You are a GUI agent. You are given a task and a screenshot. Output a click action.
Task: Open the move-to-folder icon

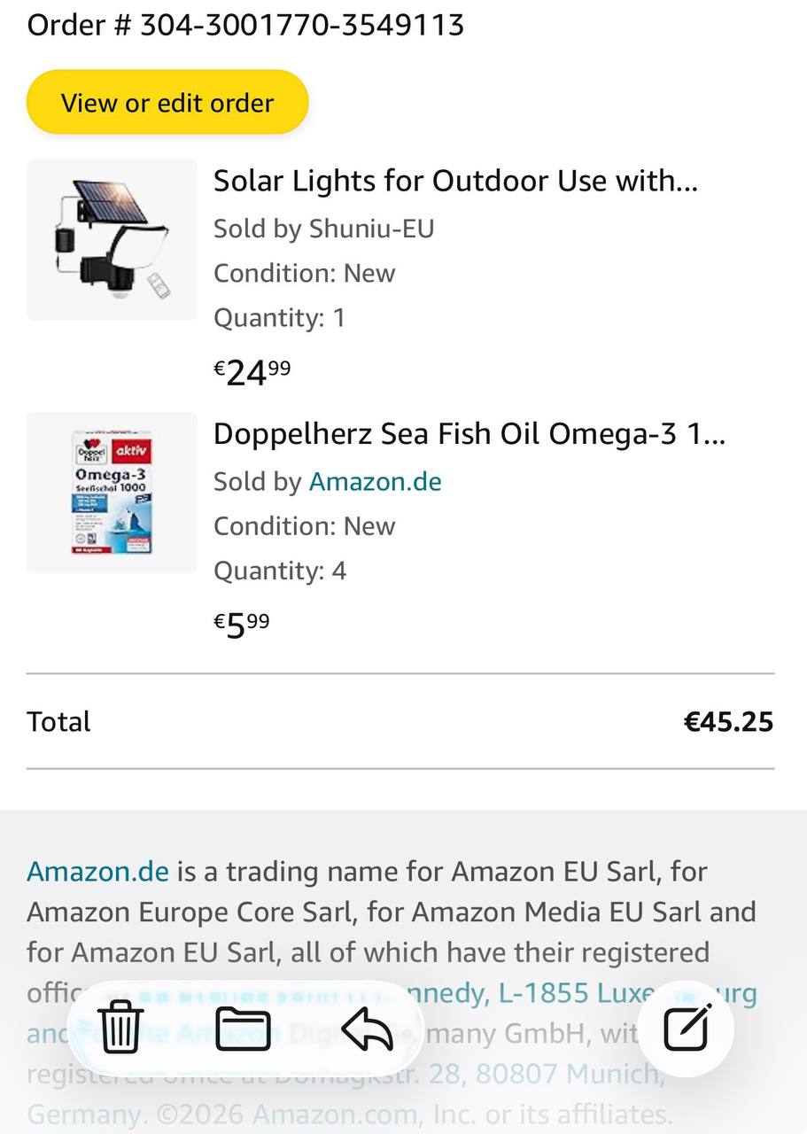[243, 1029]
